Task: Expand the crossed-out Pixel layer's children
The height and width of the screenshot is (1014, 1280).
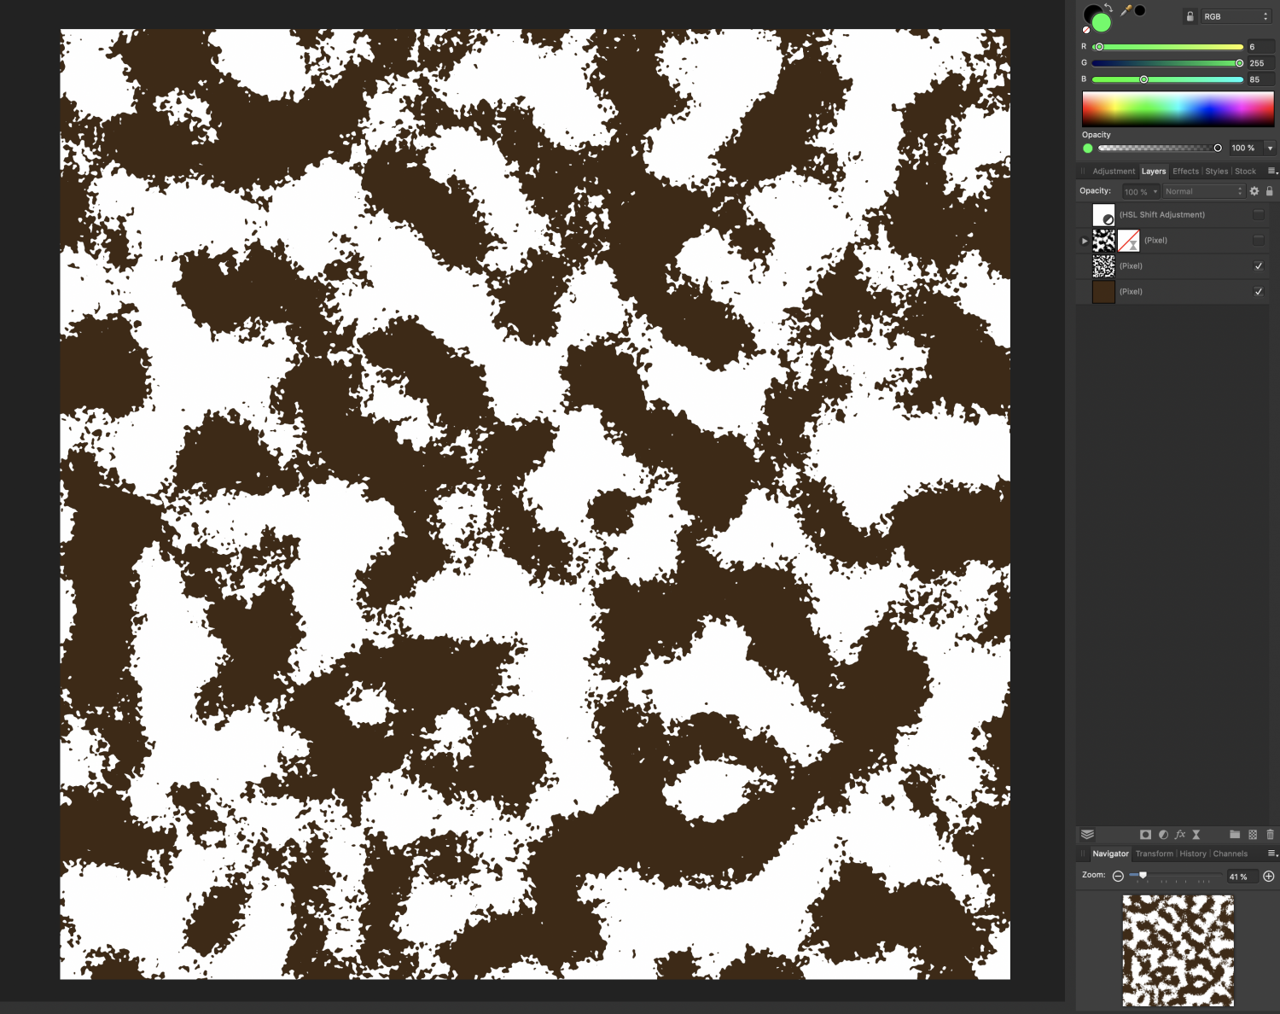Action: coord(1084,241)
